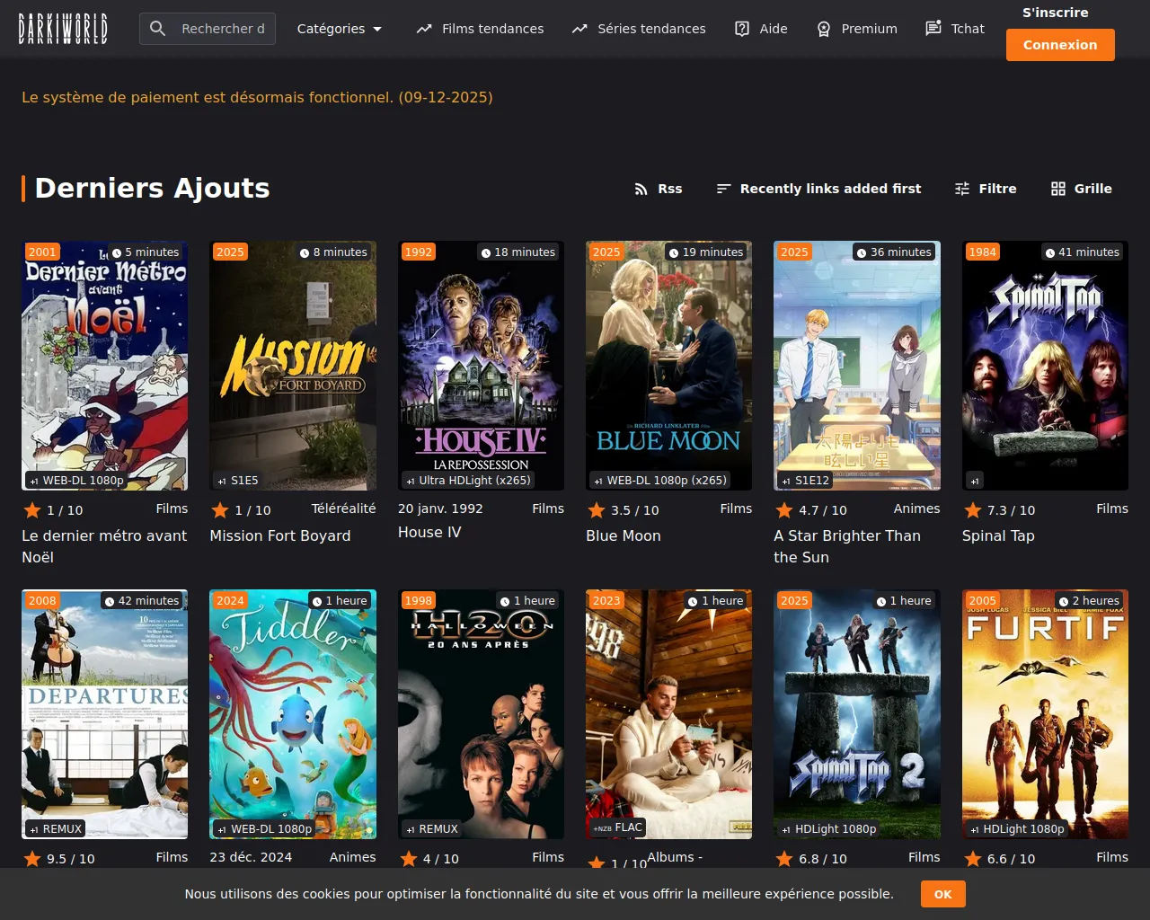Click the star rating 6.6 / 10
Image resolution: width=1150 pixels, height=920 pixels.
tap(999, 859)
